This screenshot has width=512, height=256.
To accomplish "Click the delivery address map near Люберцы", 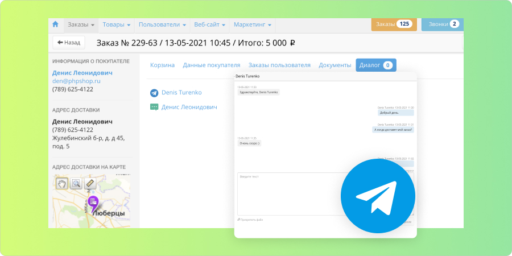I will 92,201.
